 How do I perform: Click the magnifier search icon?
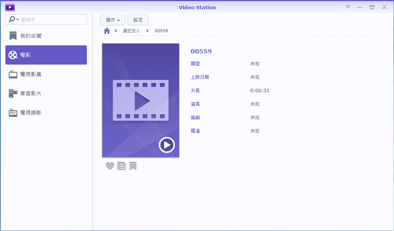point(12,19)
